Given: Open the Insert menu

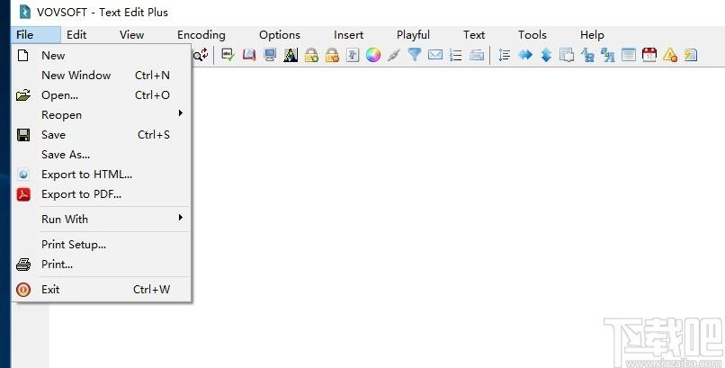Looking at the screenshot, I should click(x=349, y=35).
